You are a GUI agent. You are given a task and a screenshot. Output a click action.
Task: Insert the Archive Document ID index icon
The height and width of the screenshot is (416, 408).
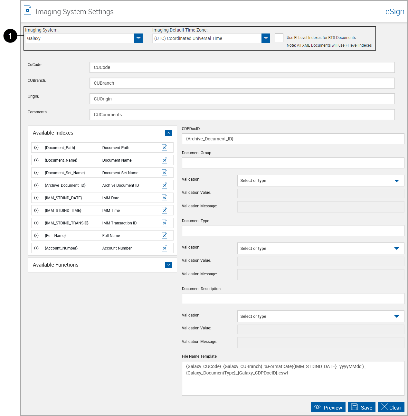(x=165, y=185)
